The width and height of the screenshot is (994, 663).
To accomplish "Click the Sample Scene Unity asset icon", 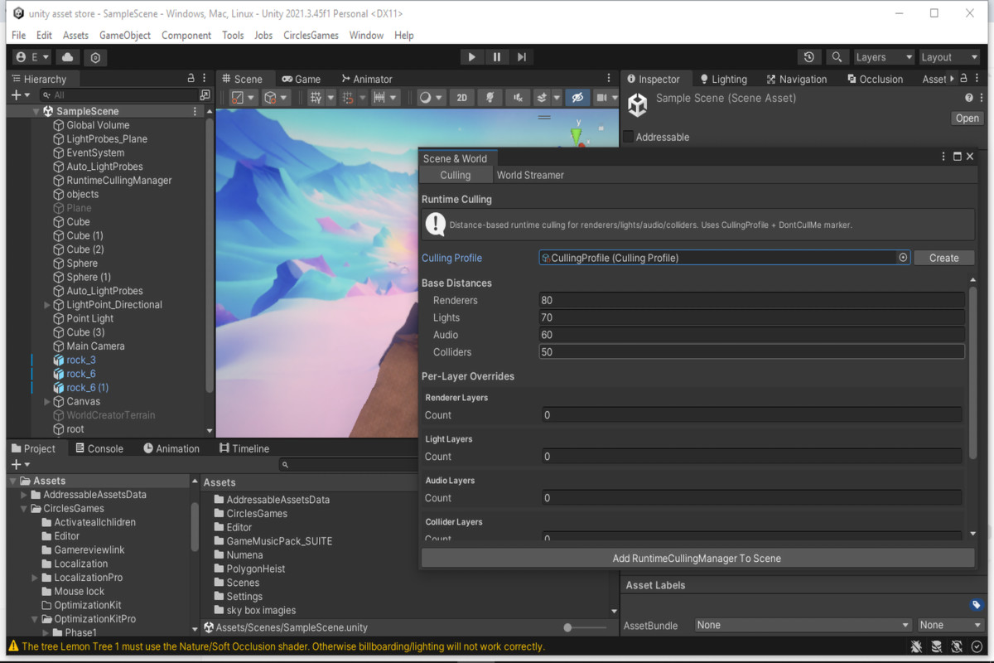I will (x=637, y=105).
